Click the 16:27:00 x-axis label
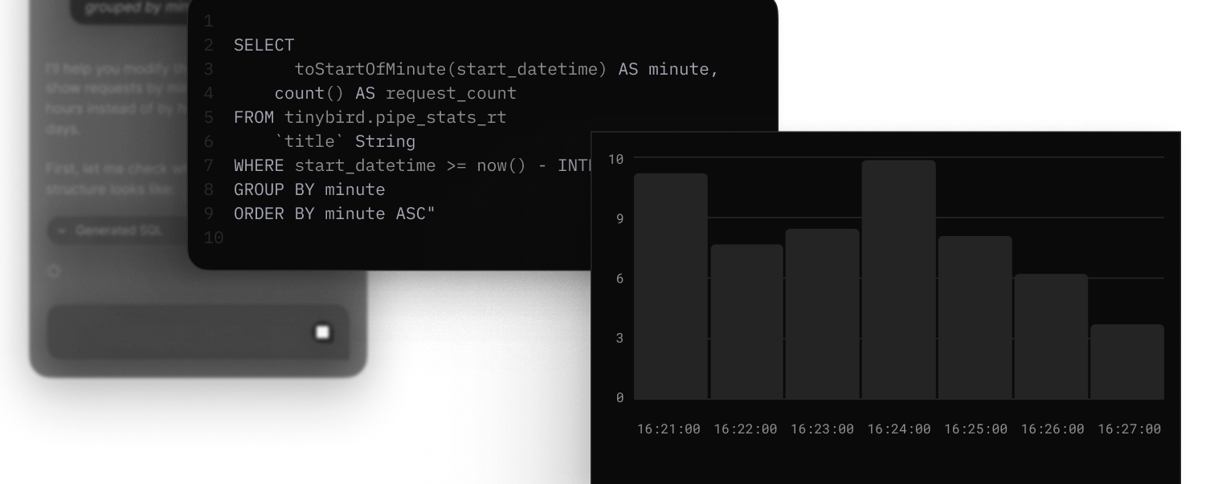This screenshot has width=1210, height=484. tap(1129, 429)
